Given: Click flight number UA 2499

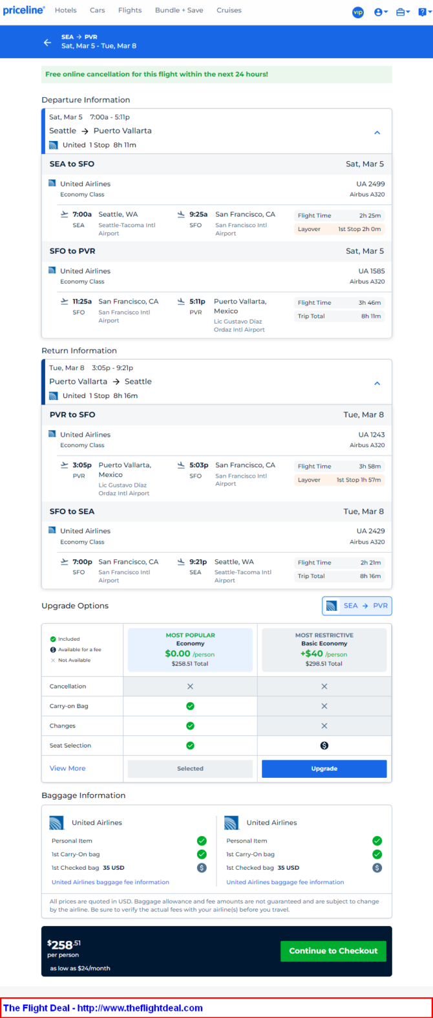Looking at the screenshot, I should [370, 184].
